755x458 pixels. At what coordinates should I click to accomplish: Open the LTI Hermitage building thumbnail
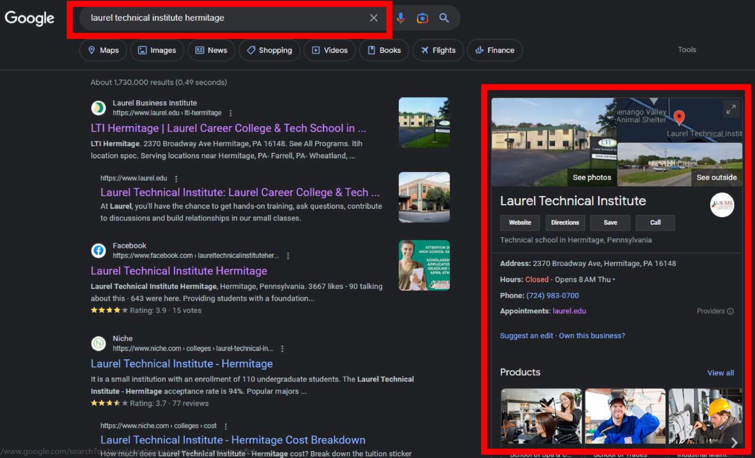424,123
